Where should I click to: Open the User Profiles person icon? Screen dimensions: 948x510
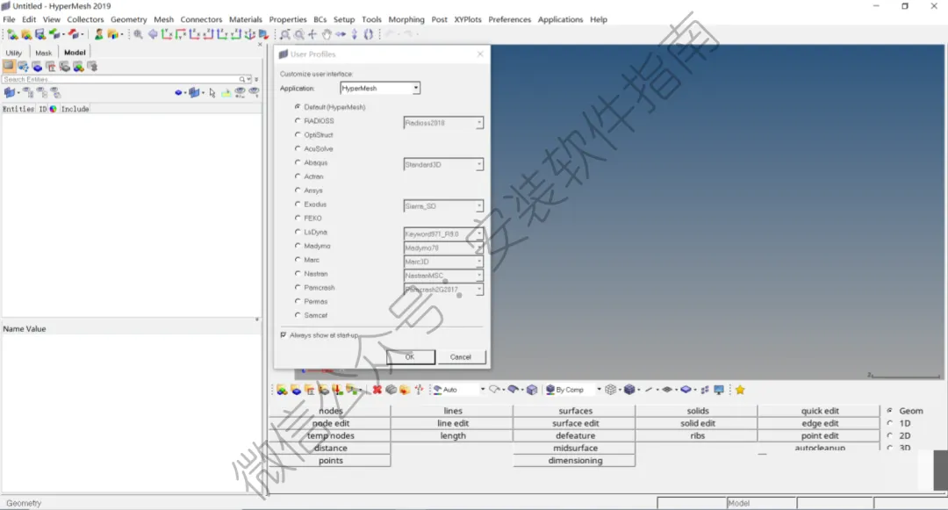98,34
